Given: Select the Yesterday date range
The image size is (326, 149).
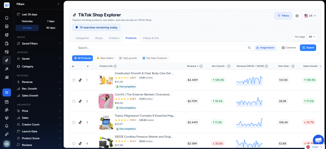Looking at the screenshot, I should coord(27,21).
